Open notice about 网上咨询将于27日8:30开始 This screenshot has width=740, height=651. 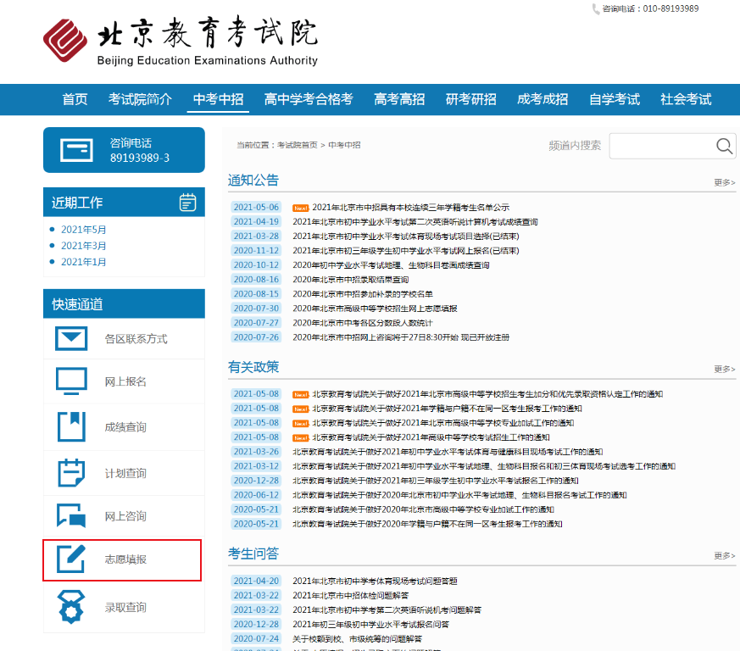401,337
